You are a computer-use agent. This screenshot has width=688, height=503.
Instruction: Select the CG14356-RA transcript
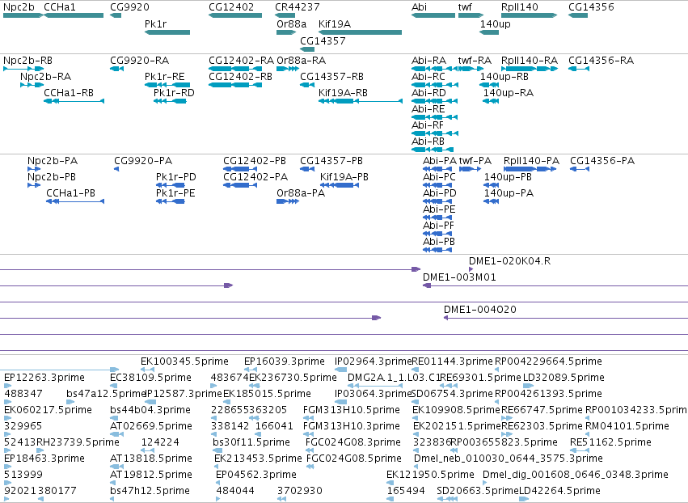579,69
